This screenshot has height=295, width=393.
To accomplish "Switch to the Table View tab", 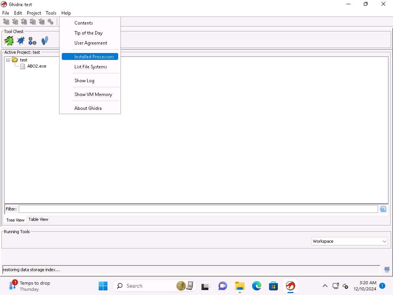I will 38,219.
